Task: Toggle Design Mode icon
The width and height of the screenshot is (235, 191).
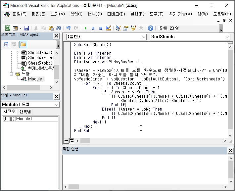Action: click(109, 28)
